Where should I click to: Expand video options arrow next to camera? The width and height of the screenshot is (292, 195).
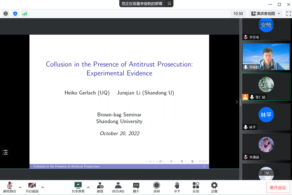43,187
